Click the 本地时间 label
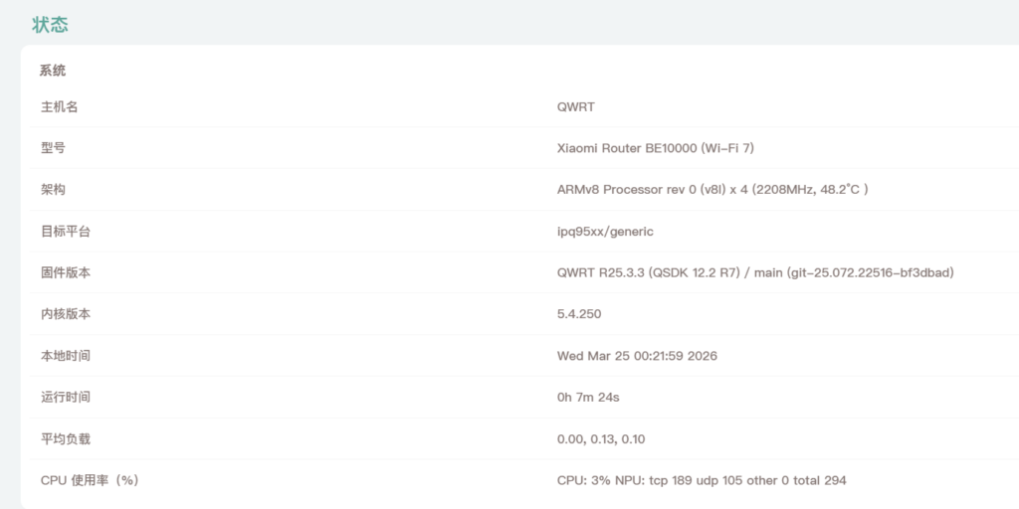 point(65,356)
